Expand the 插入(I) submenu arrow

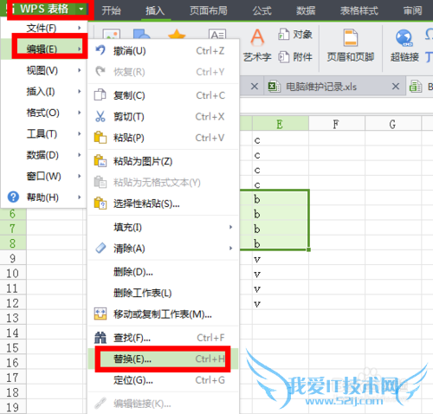80,91
